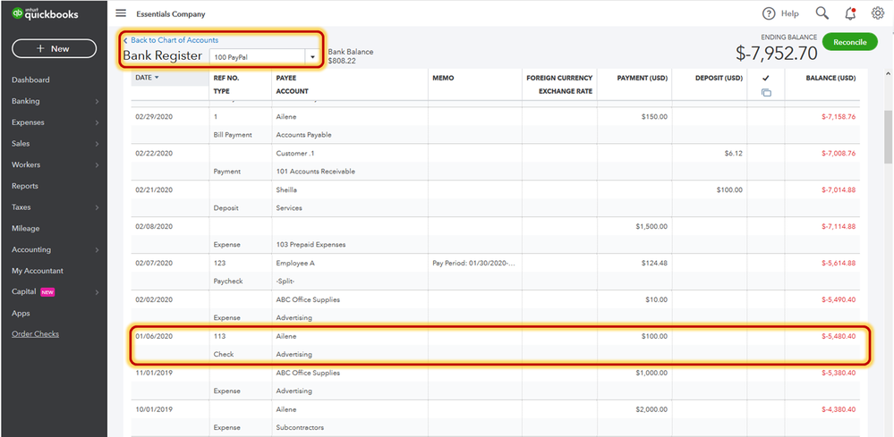Click the Essentials Company name
The height and width of the screenshot is (437, 894).
click(x=170, y=14)
